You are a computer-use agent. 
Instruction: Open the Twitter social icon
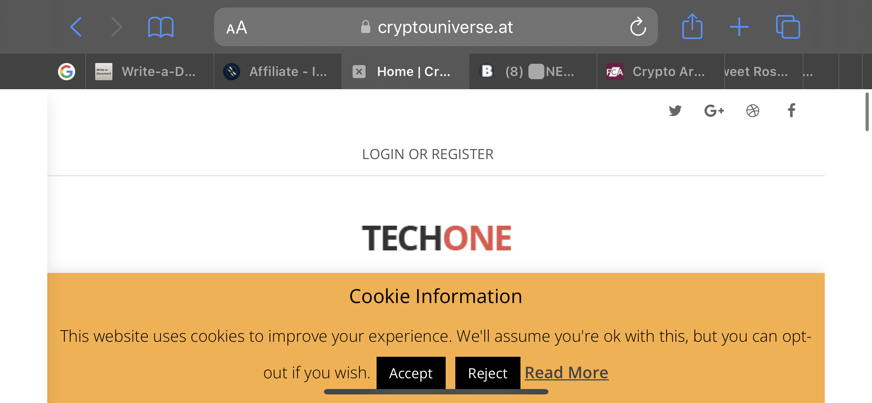(675, 111)
